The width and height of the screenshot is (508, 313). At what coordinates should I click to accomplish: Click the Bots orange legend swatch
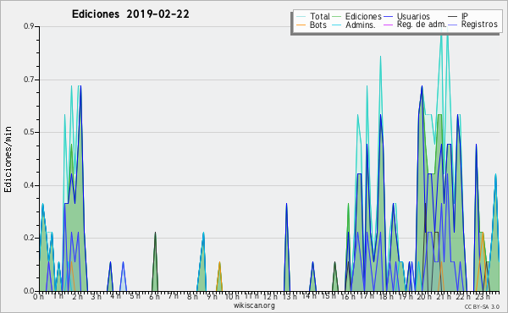coord(301,25)
